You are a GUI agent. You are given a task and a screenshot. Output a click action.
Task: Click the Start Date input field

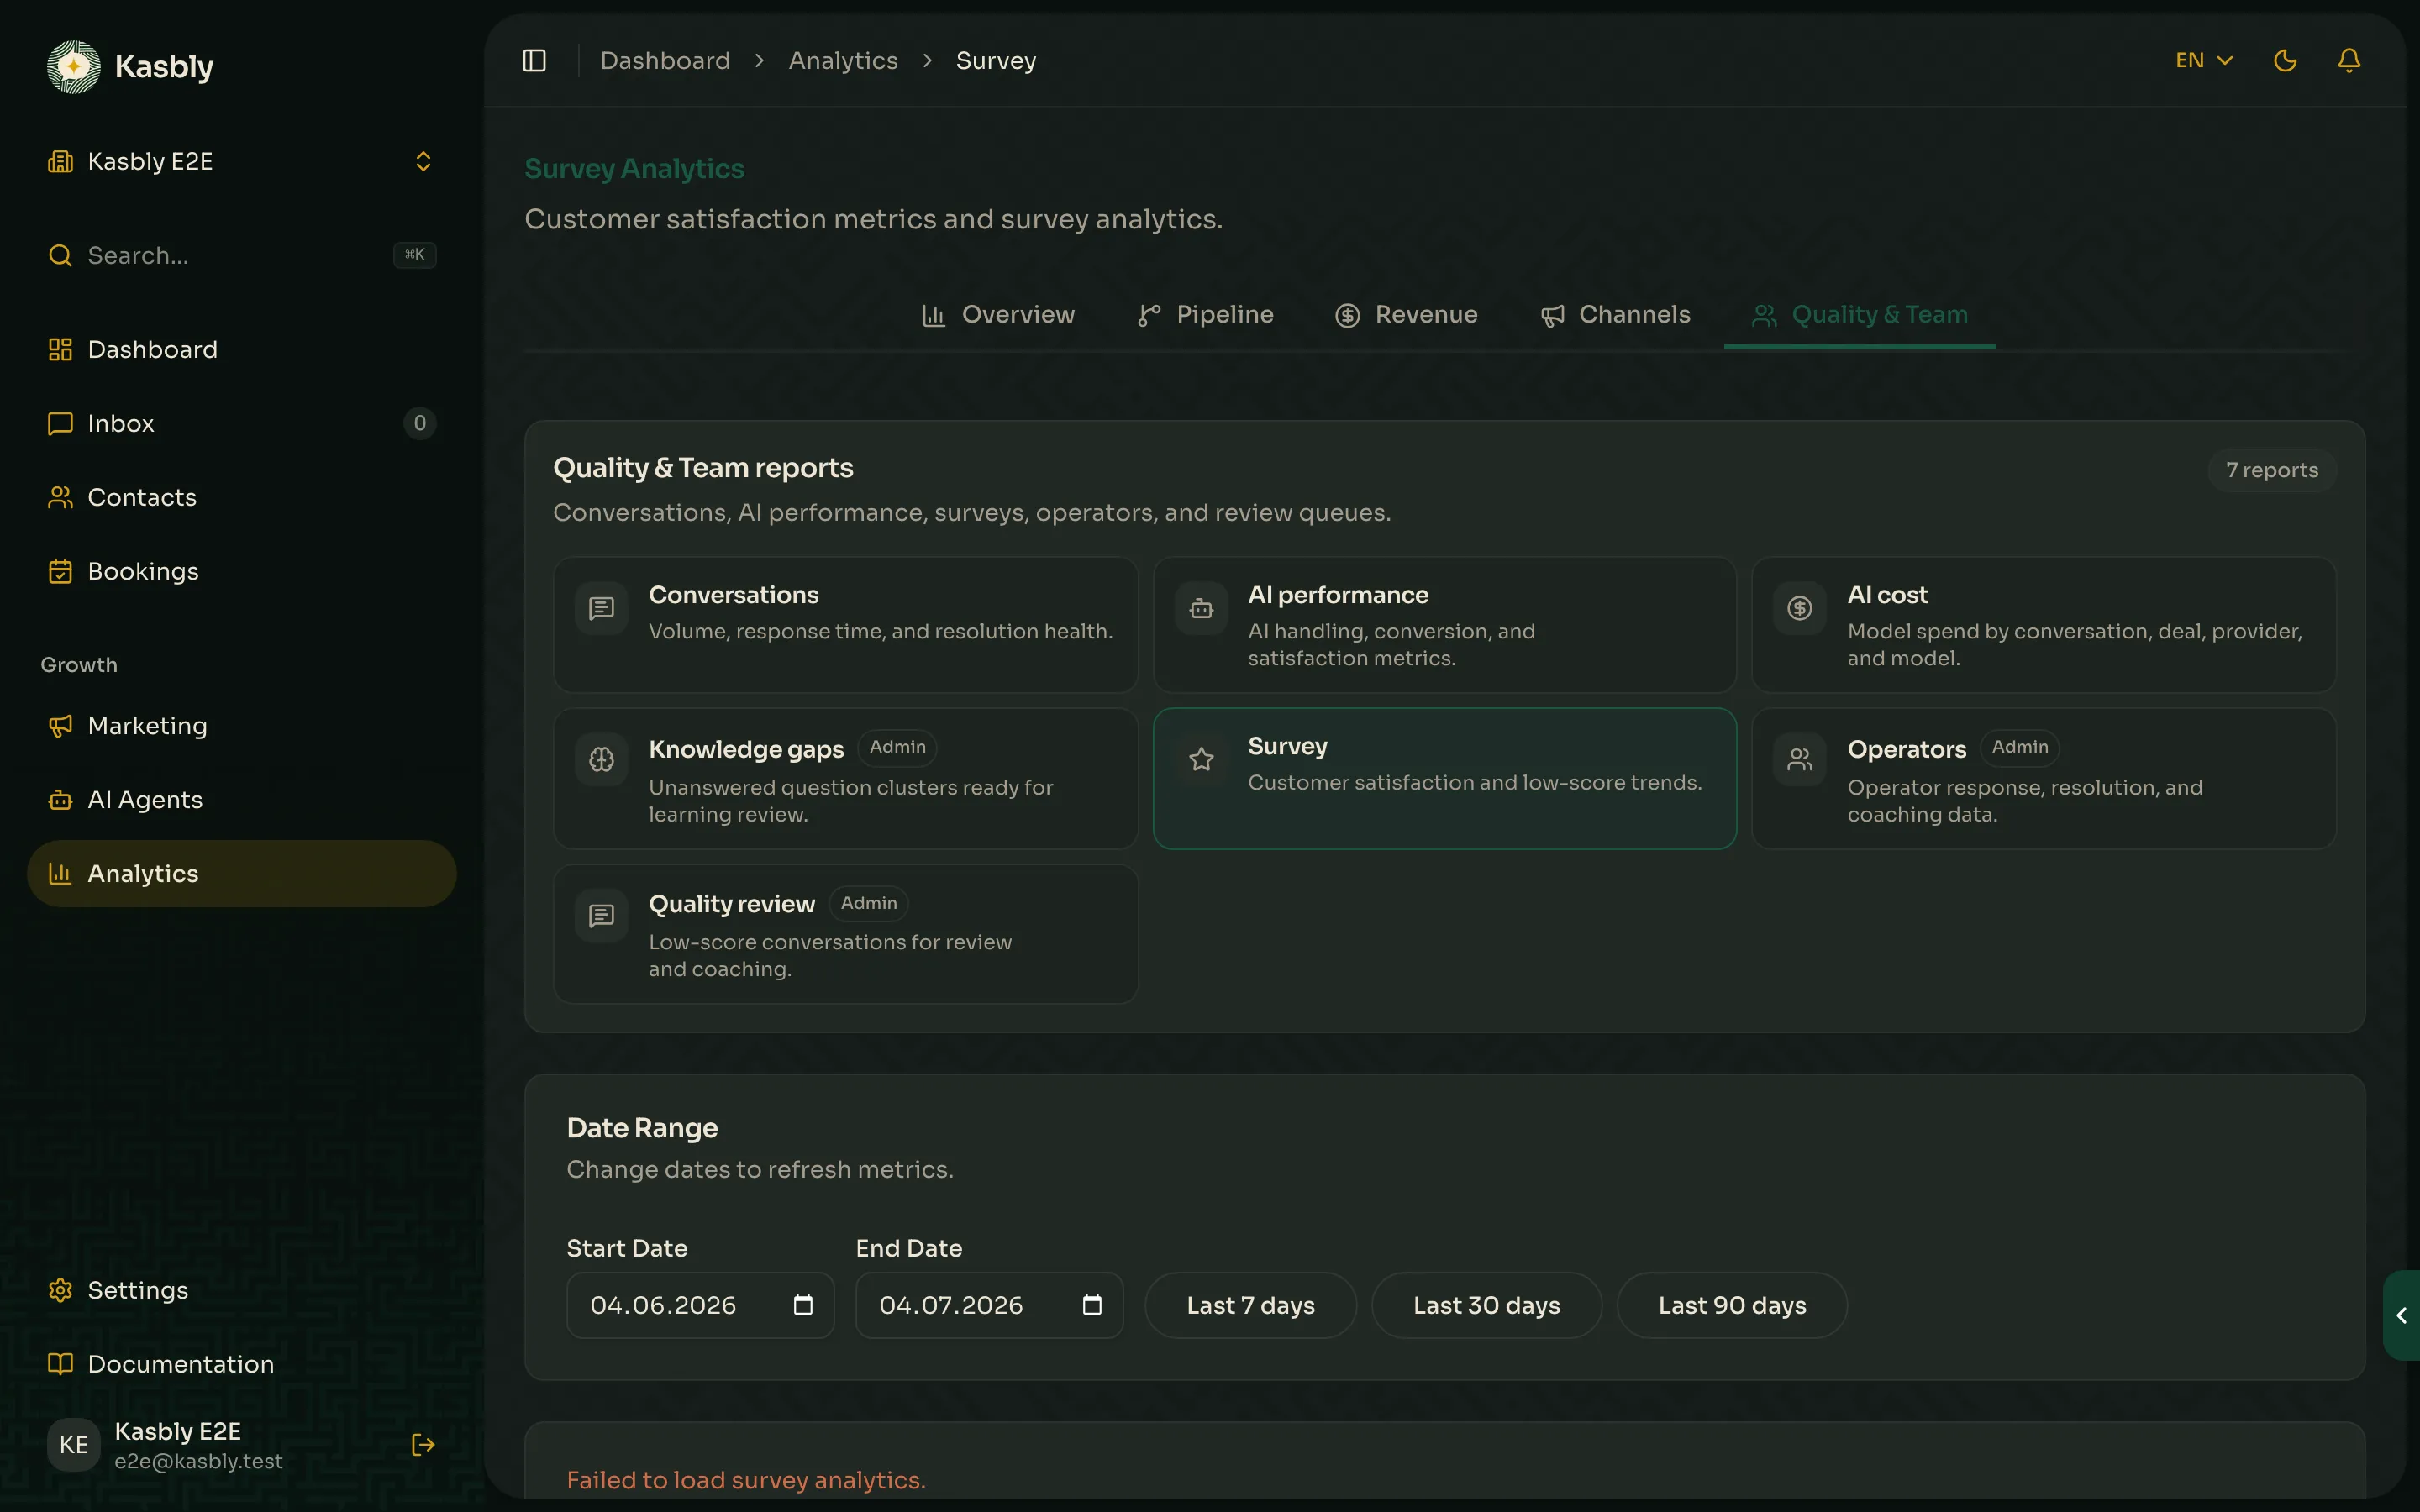pos(700,1305)
